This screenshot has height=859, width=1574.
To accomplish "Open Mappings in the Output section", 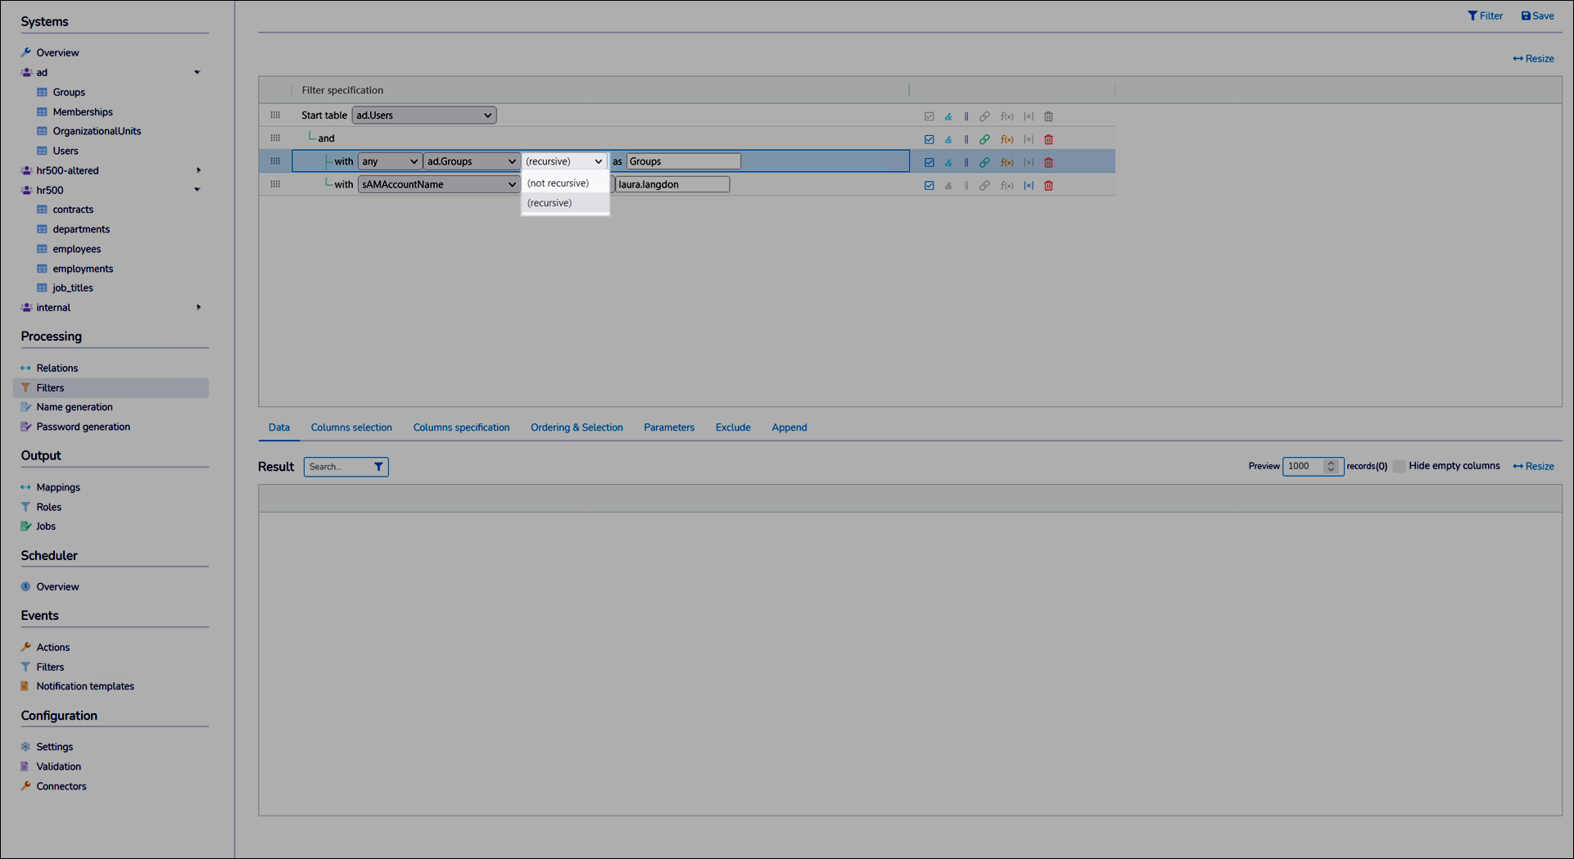I will tap(58, 487).
